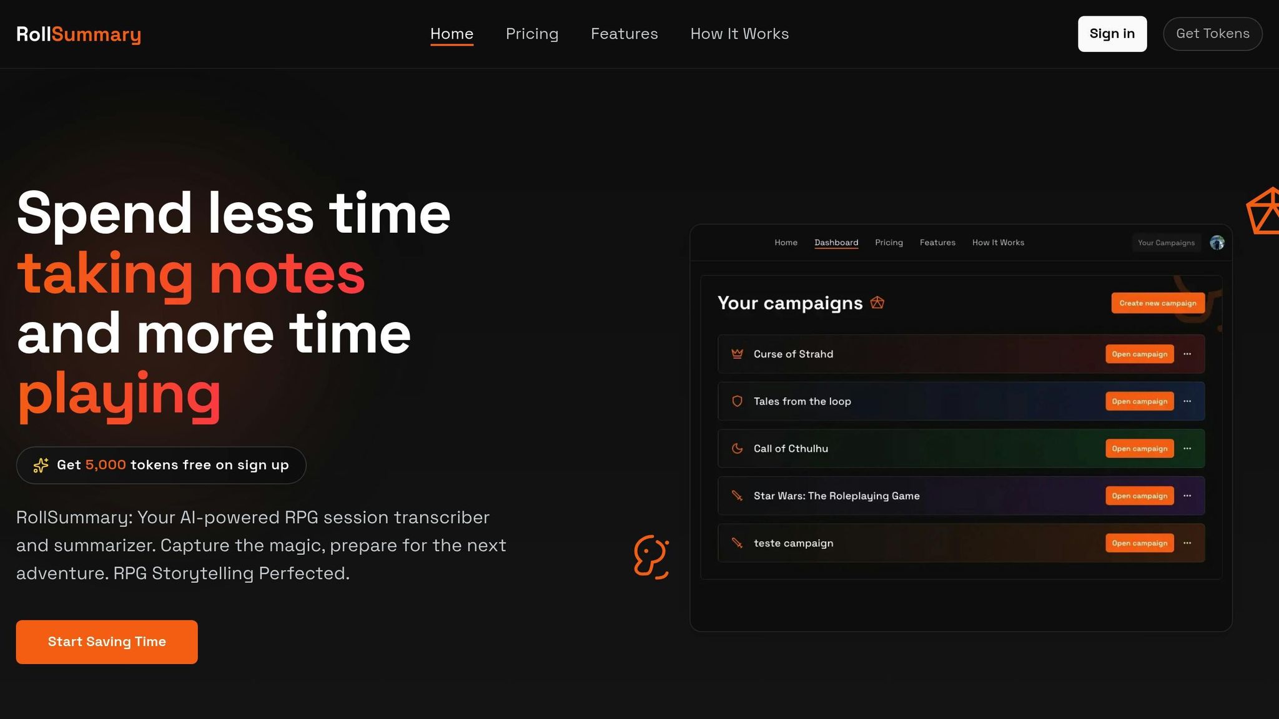This screenshot has height=719, width=1279.
Task: Open the options menu for Tales from the loop
Action: [x=1187, y=401]
